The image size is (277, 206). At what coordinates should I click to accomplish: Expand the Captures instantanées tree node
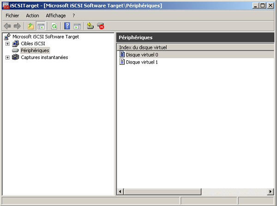pyautogui.click(x=7, y=57)
